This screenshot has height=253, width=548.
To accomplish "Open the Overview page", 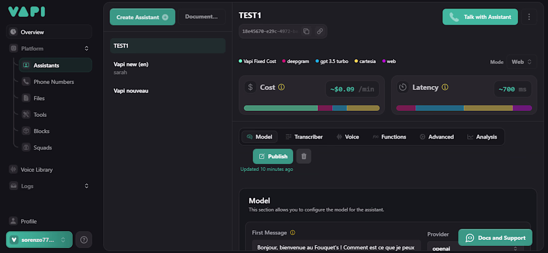I will point(49,32).
